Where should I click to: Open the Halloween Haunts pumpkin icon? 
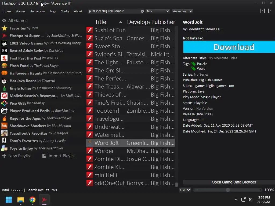coord(4,73)
